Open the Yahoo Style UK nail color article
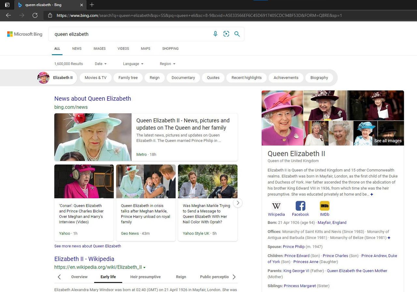417x292 pixels. [x=207, y=214]
